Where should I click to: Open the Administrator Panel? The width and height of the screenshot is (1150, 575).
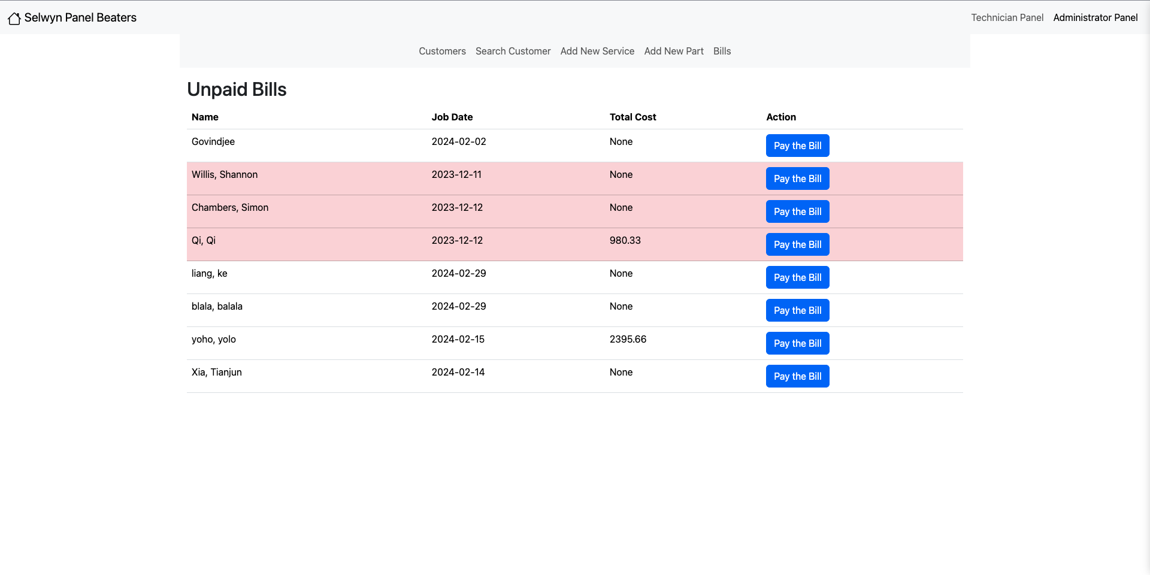click(x=1095, y=18)
